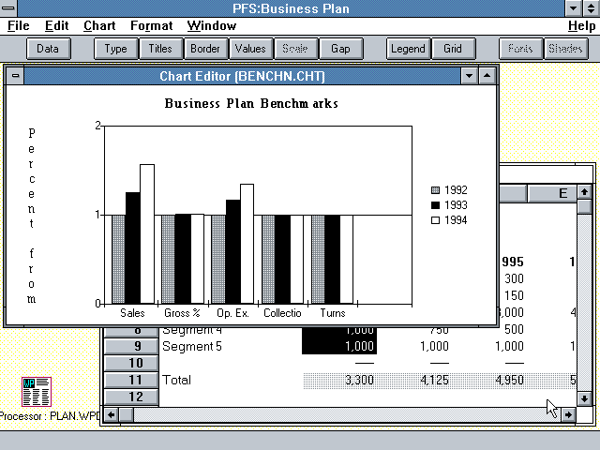Select spreadsheet row header 11

tap(131, 380)
